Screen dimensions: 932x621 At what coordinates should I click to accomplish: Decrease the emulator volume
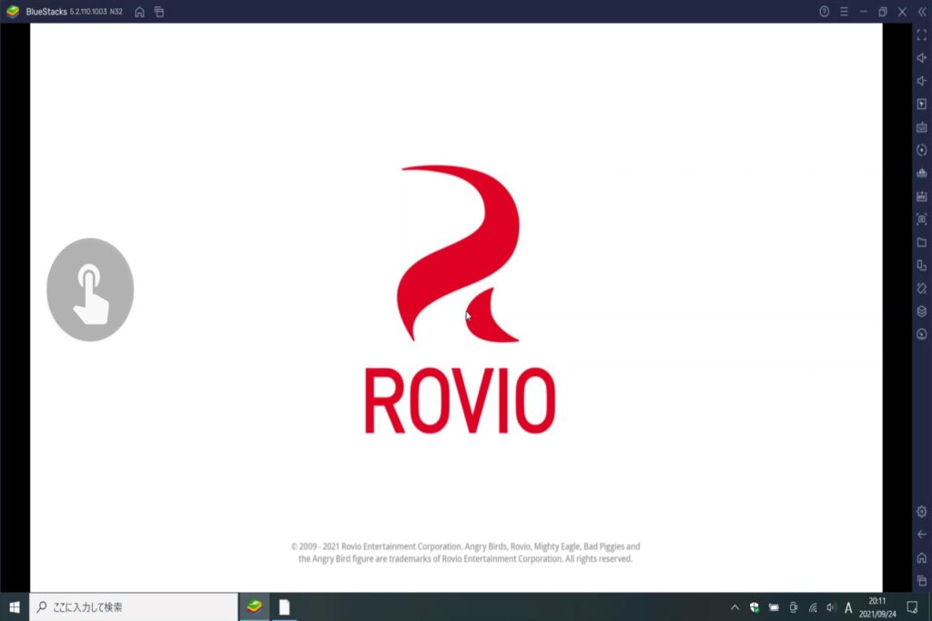coord(922,81)
